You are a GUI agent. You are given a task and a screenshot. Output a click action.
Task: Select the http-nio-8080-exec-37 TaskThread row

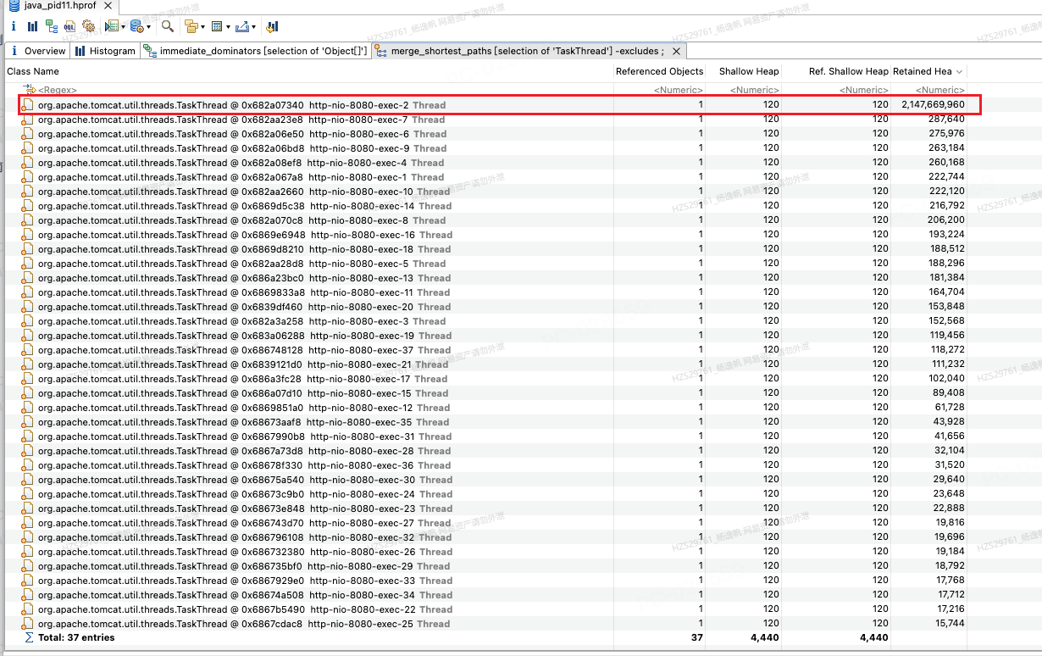(x=485, y=350)
